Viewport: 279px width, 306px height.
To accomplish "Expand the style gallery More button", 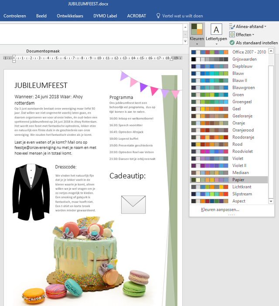I will tap(185, 41).
